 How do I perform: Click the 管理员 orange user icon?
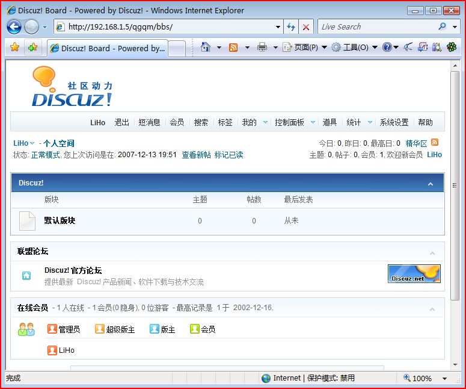click(52, 329)
